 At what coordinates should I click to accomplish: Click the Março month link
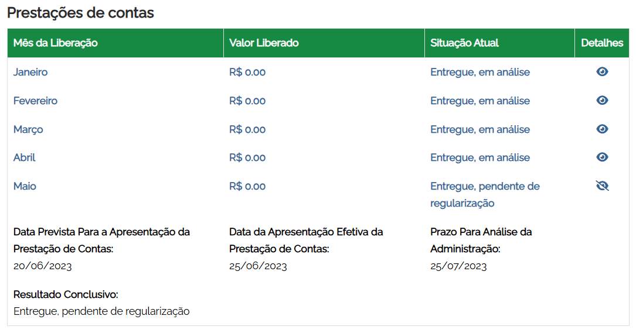tap(28, 129)
